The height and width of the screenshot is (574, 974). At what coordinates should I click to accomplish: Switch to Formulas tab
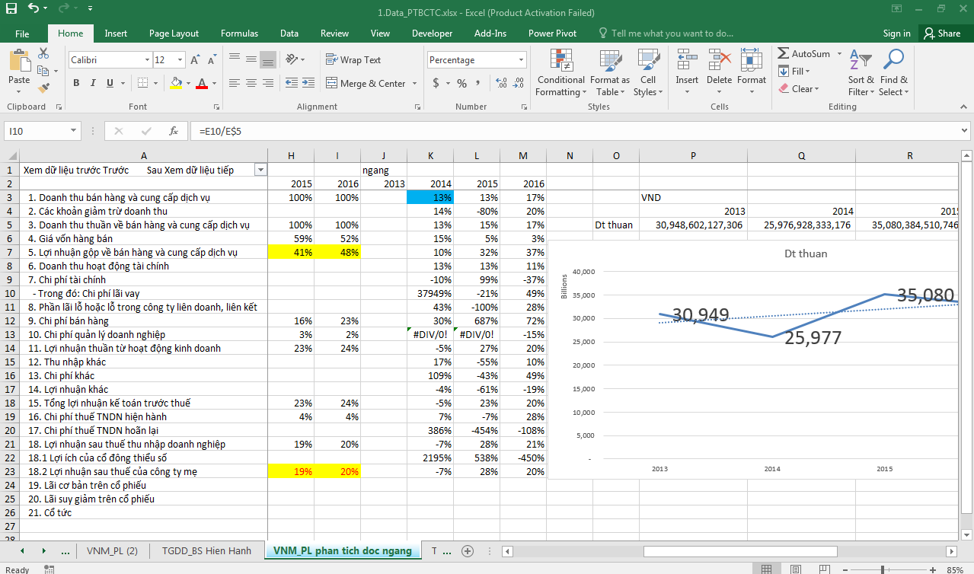click(239, 33)
